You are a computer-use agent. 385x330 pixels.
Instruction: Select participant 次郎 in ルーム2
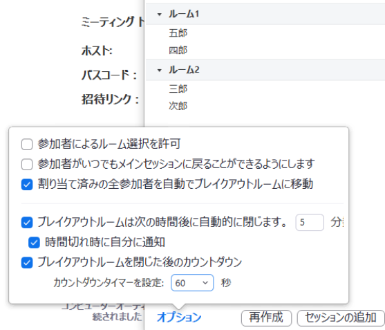(x=178, y=106)
